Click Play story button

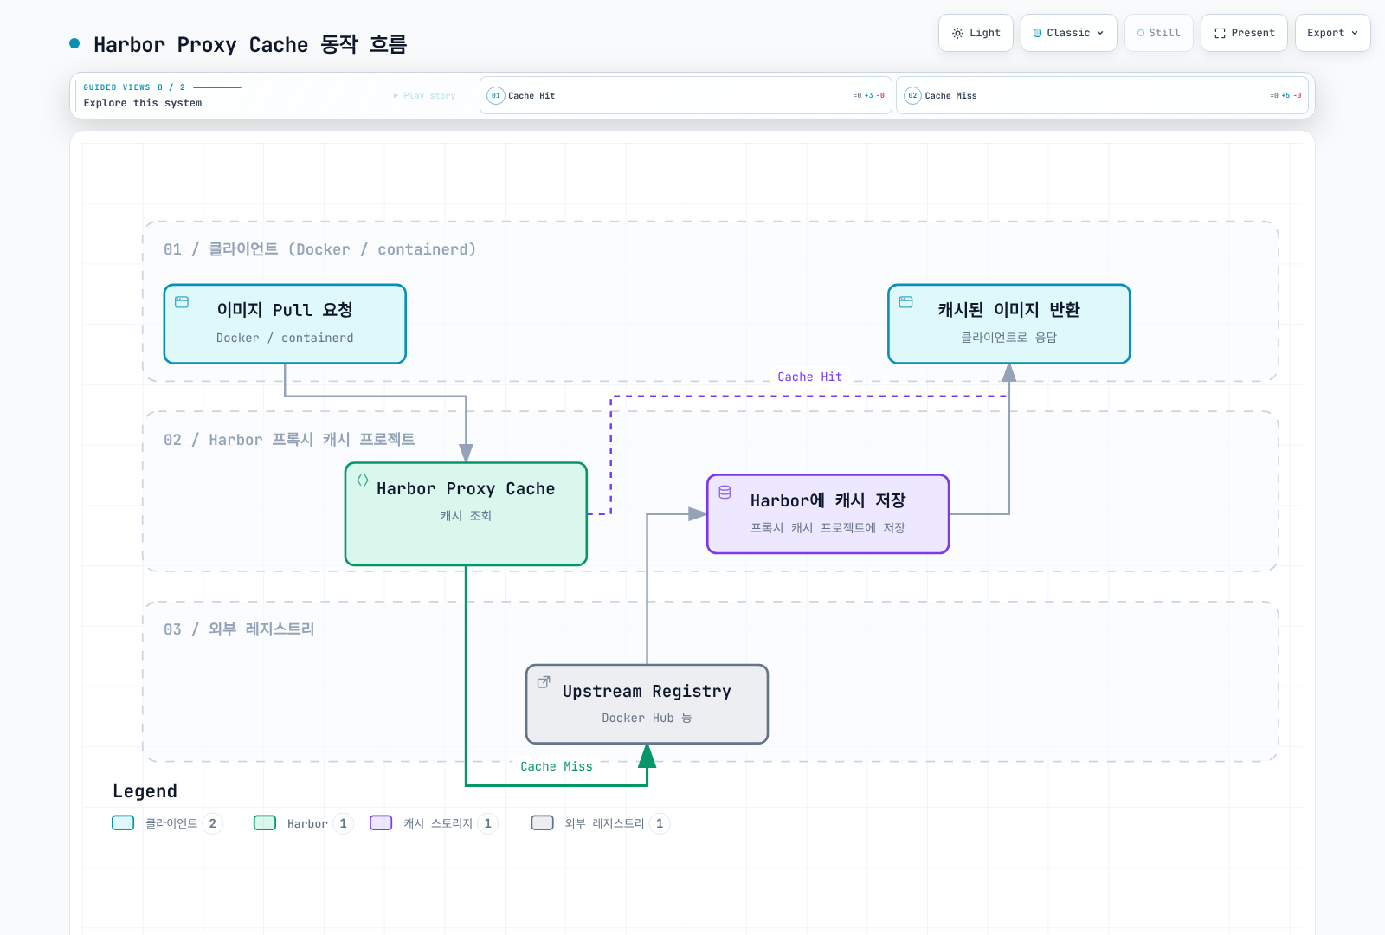[x=424, y=96]
